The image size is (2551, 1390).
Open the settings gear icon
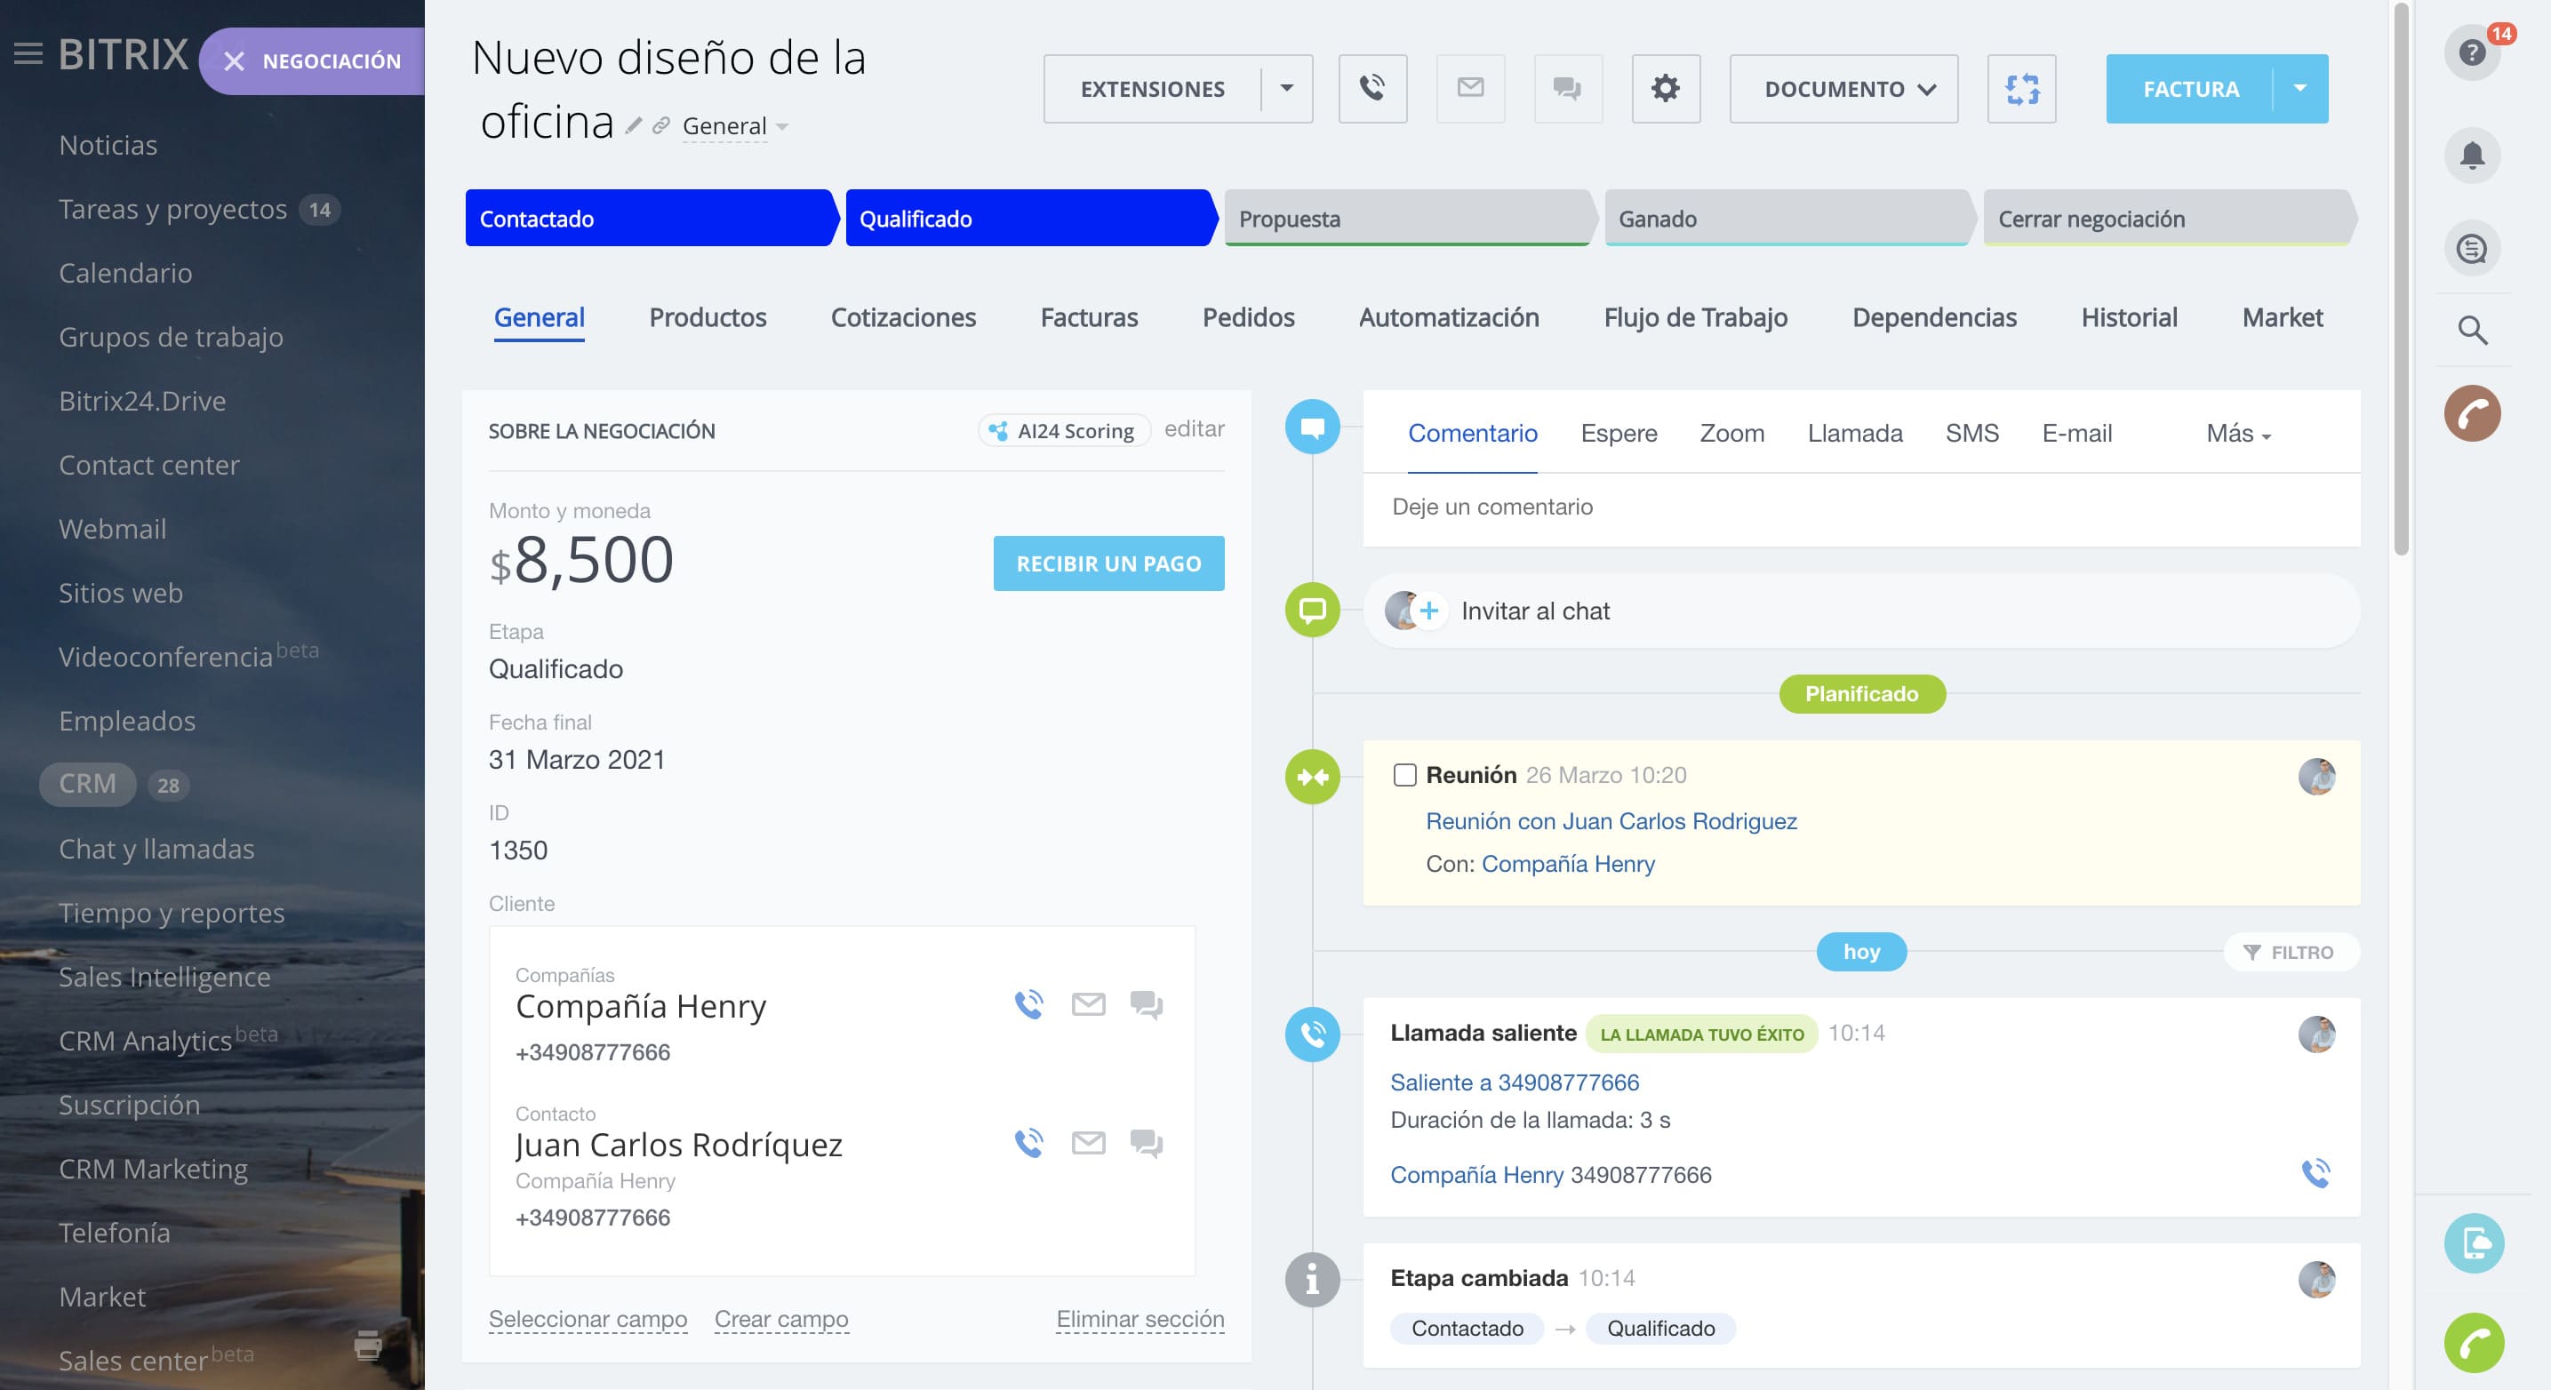1665,88
